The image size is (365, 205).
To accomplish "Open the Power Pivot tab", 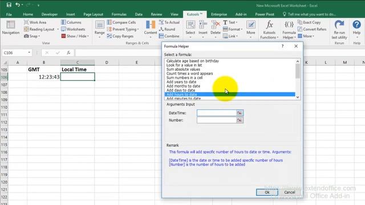I will pos(265,14).
